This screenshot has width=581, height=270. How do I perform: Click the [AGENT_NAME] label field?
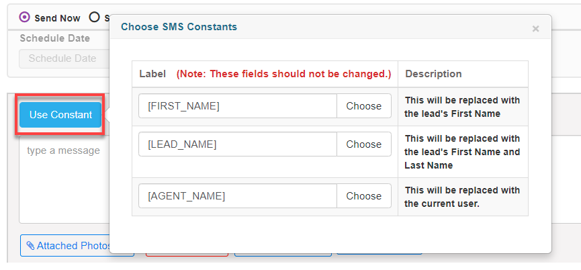237,196
